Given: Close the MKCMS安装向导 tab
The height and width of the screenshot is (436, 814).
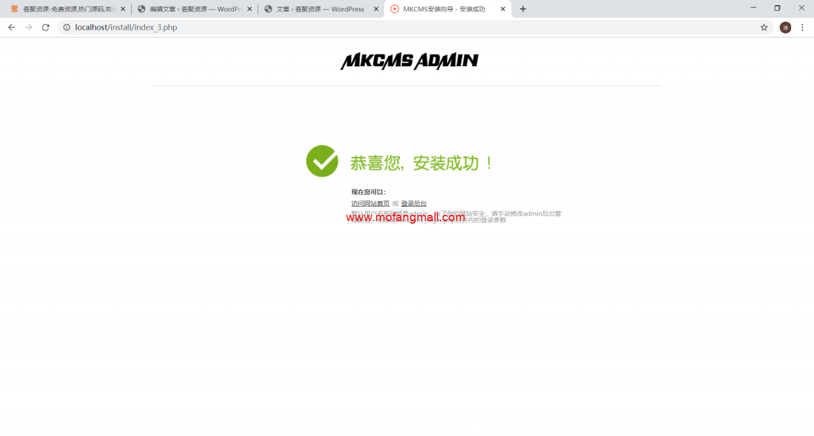Looking at the screenshot, I should coord(502,9).
